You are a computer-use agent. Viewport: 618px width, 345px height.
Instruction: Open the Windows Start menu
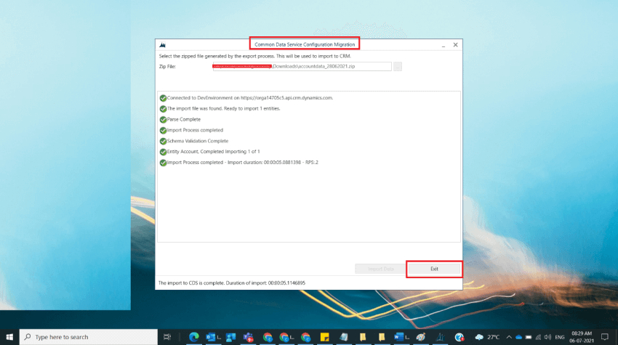pyautogui.click(x=9, y=337)
